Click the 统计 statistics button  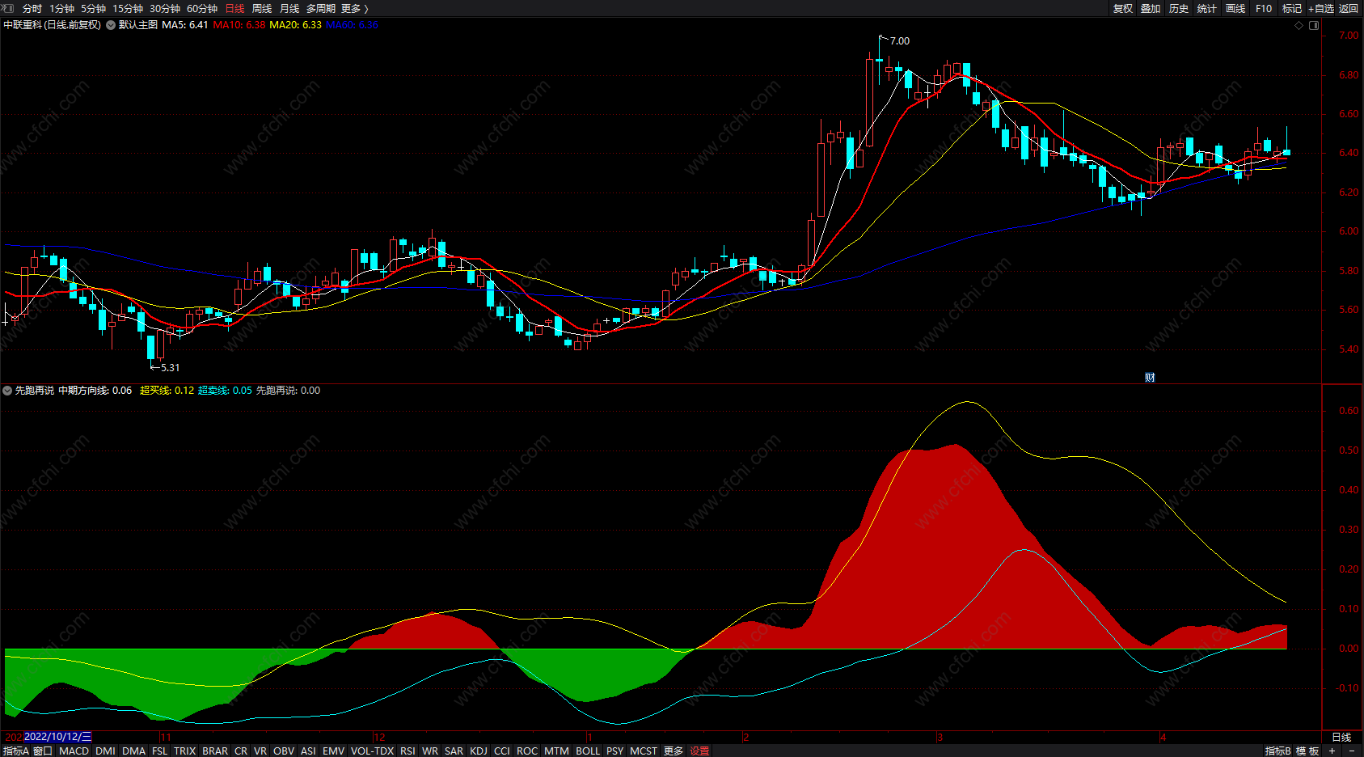pyautogui.click(x=1207, y=8)
